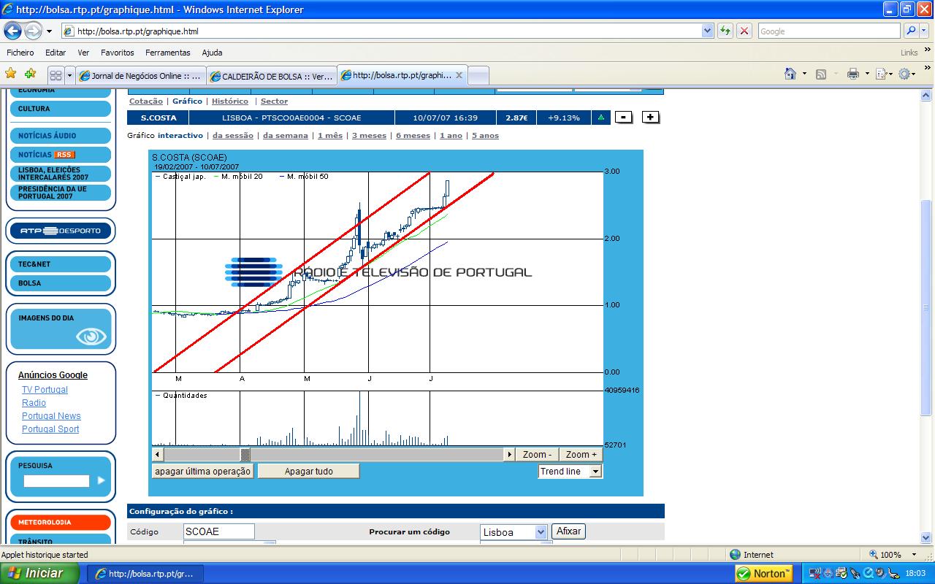Switch to Jornal de Negócios Online tab
Viewport: 935px width, 584px height.
click(x=140, y=76)
